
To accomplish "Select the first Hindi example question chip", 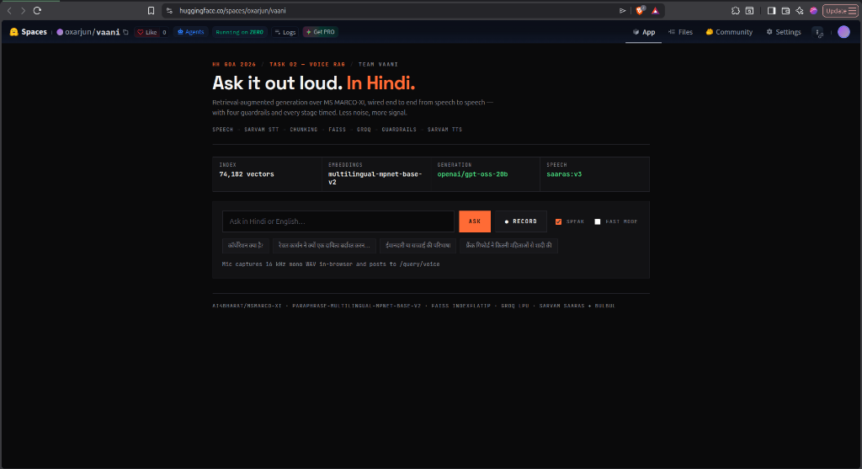I will [x=245, y=245].
